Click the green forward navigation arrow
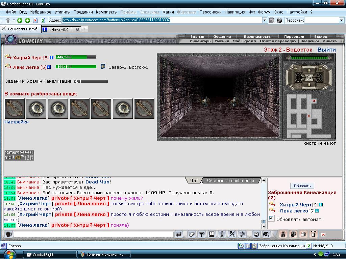The width and height of the screenshot is (346, 259). coord(28,20)
